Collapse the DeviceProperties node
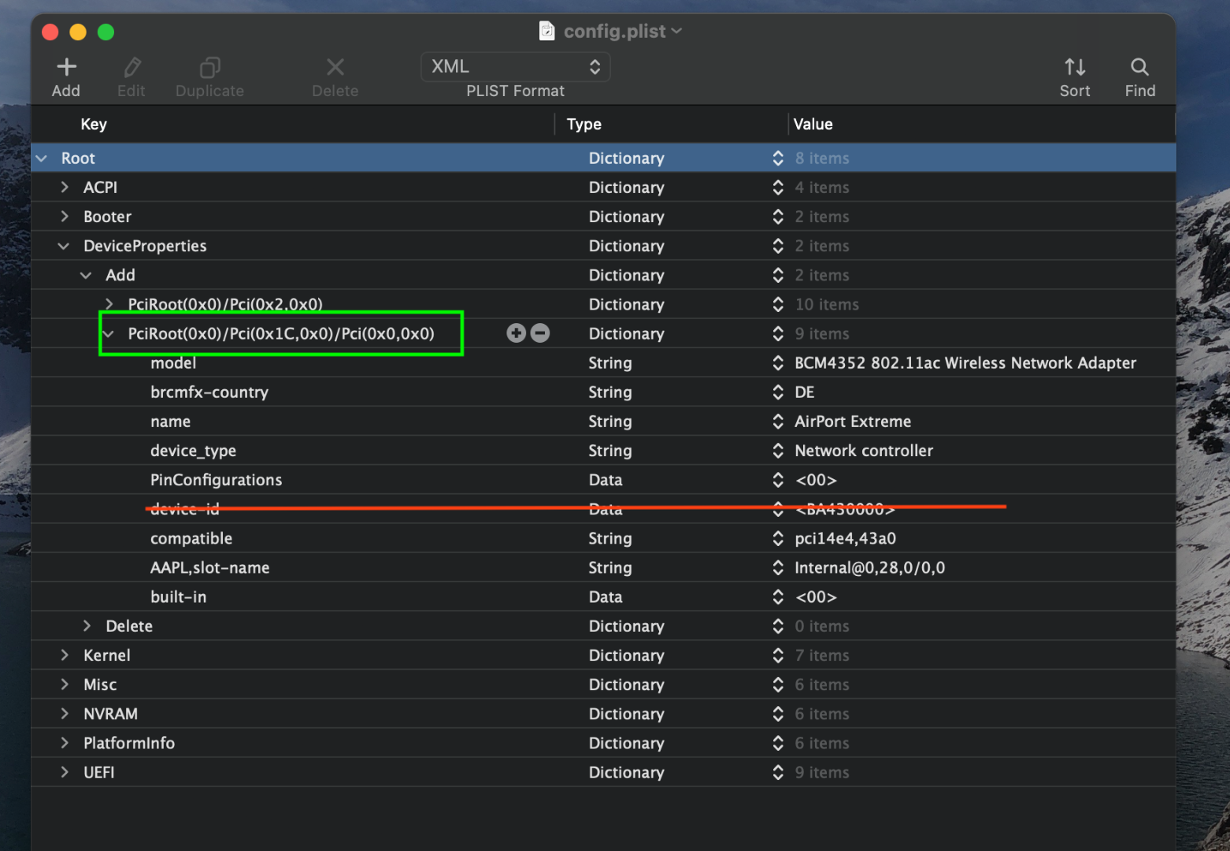The image size is (1230, 851). click(64, 246)
